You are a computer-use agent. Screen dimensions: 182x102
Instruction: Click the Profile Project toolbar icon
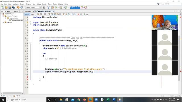click(x=66, y=7)
